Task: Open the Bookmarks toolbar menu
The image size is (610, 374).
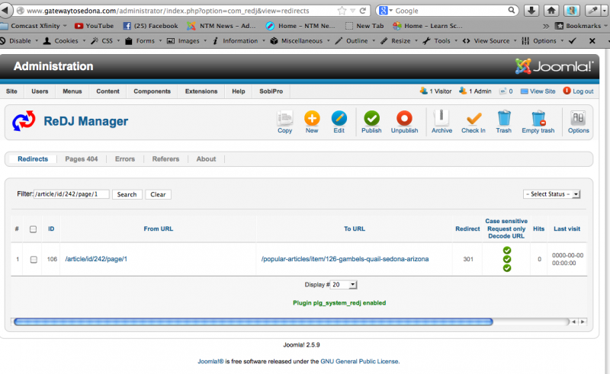Action: pos(581,26)
